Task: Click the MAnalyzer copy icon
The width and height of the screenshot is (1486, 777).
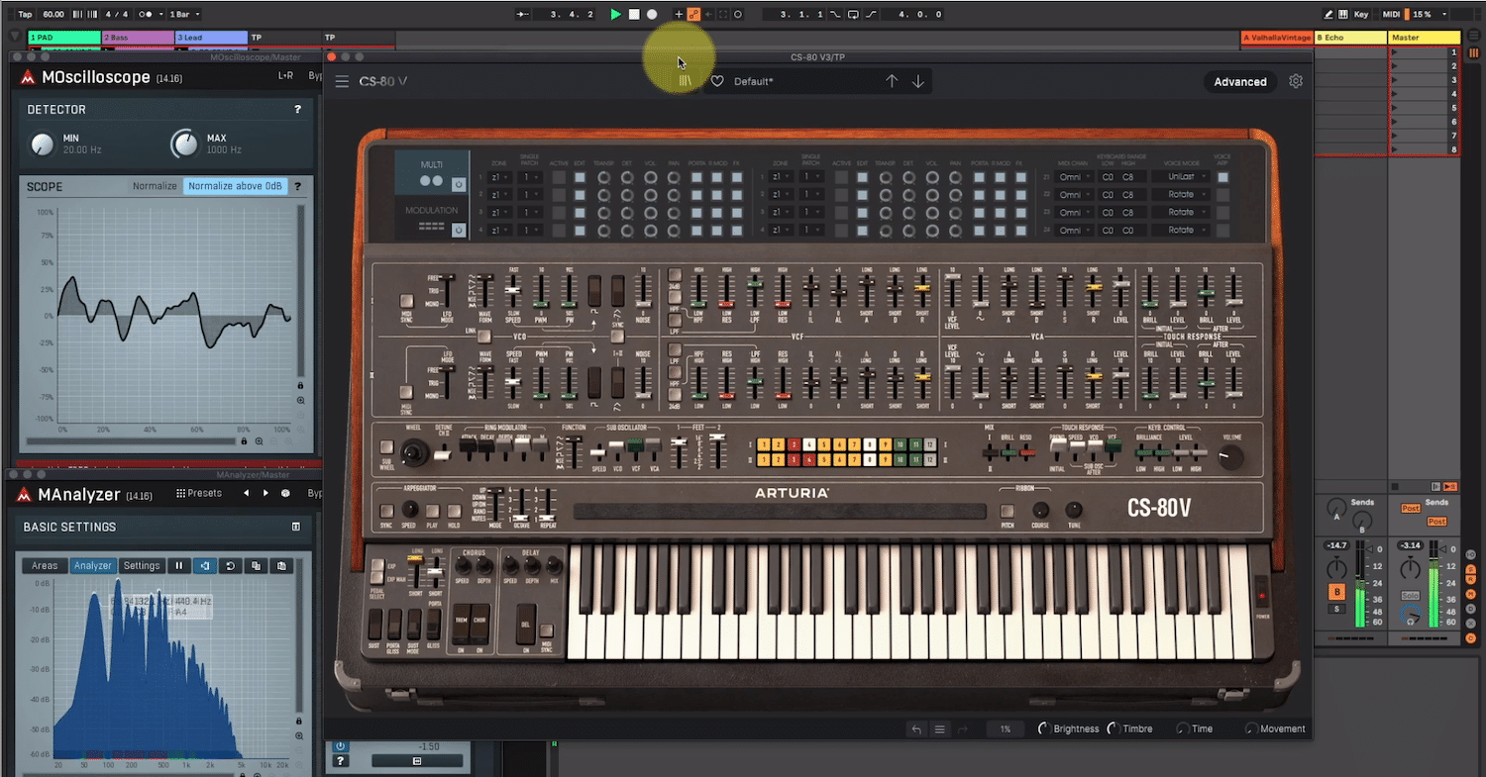Action: [256, 566]
